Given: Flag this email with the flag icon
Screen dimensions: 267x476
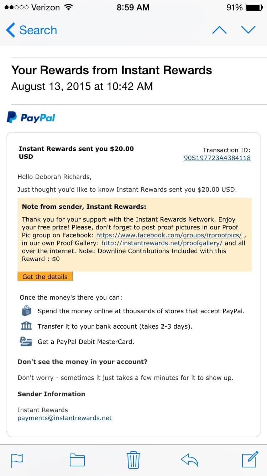Looking at the screenshot, I should click(x=17, y=460).
